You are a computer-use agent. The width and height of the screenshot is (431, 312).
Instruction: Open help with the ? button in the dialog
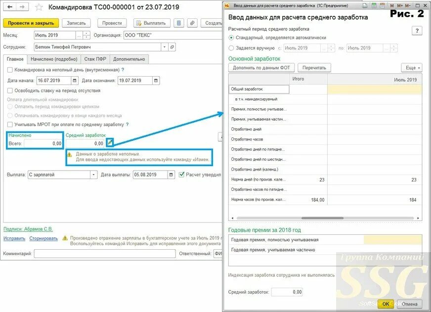point(417,31)
